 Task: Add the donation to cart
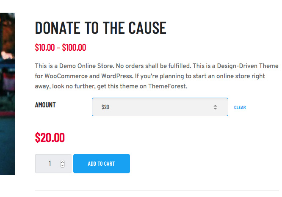[x=102, y=164]
